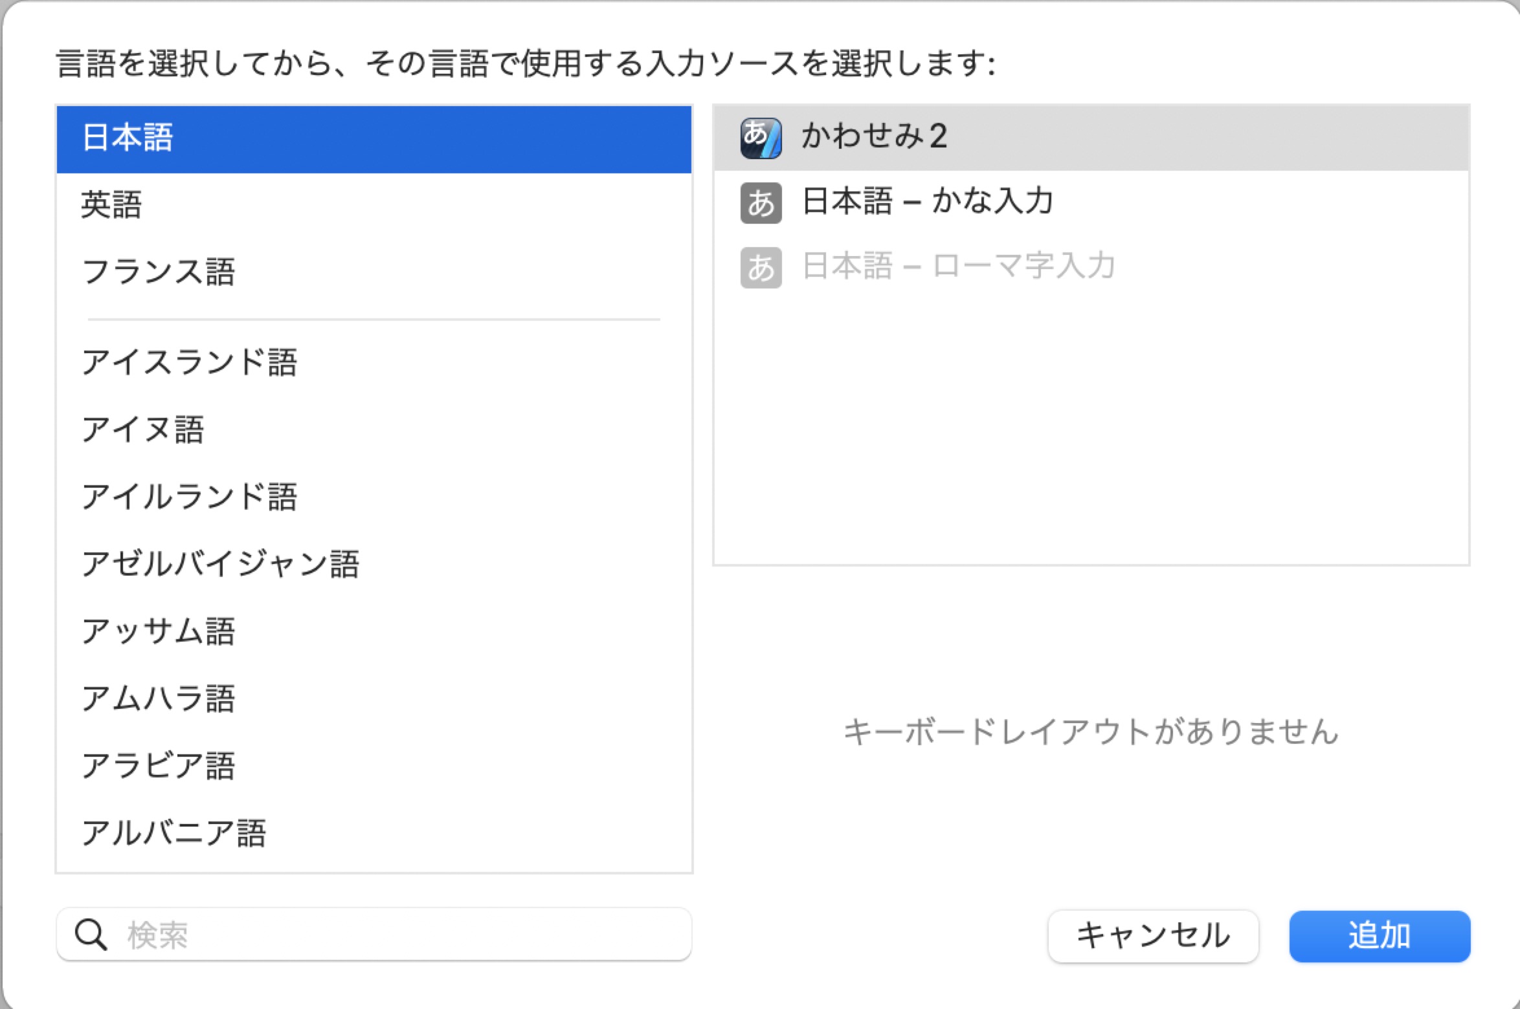Click the 検索 search field

(x=374, y=935)
